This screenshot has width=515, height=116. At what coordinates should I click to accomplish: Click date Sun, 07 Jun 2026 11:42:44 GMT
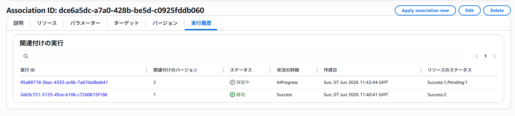coord(356,82)
